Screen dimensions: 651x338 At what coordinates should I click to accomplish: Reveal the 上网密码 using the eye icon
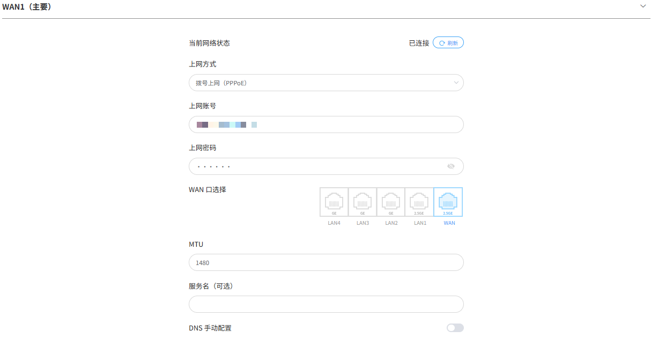point(451,166)
